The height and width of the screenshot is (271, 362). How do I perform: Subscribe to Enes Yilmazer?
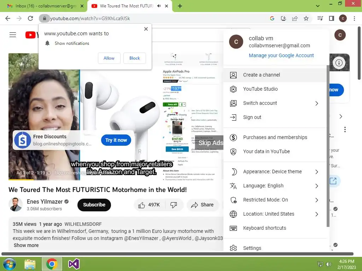pyautogui.click(x=94, y=205)
